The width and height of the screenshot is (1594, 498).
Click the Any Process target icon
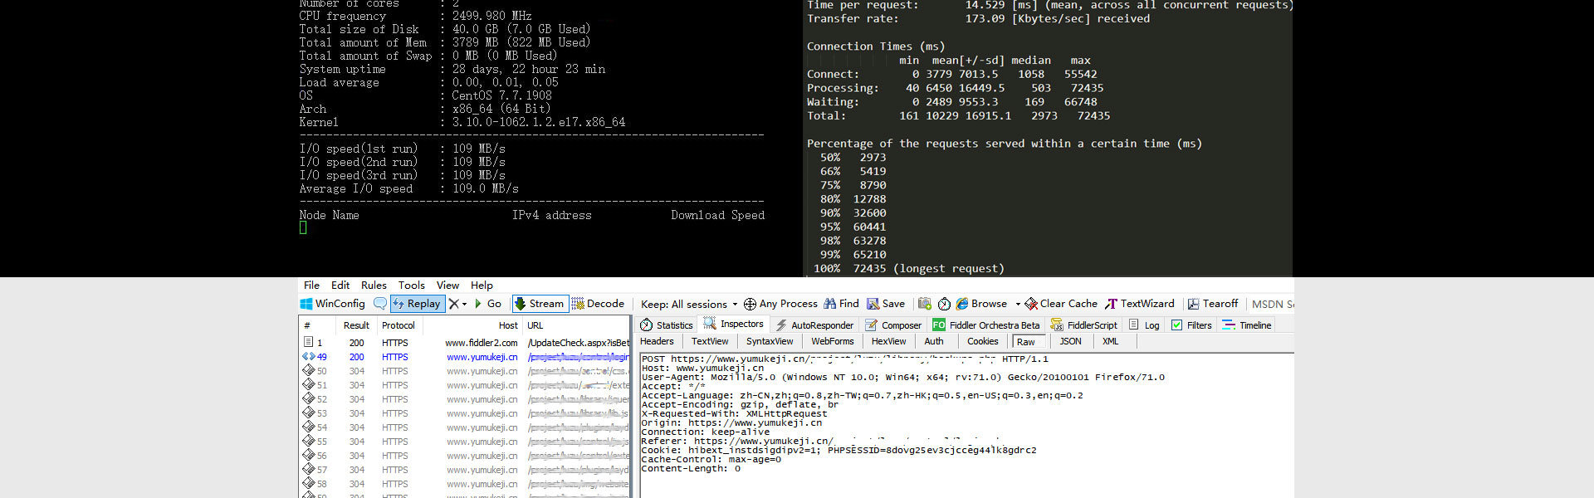(750, 304)
